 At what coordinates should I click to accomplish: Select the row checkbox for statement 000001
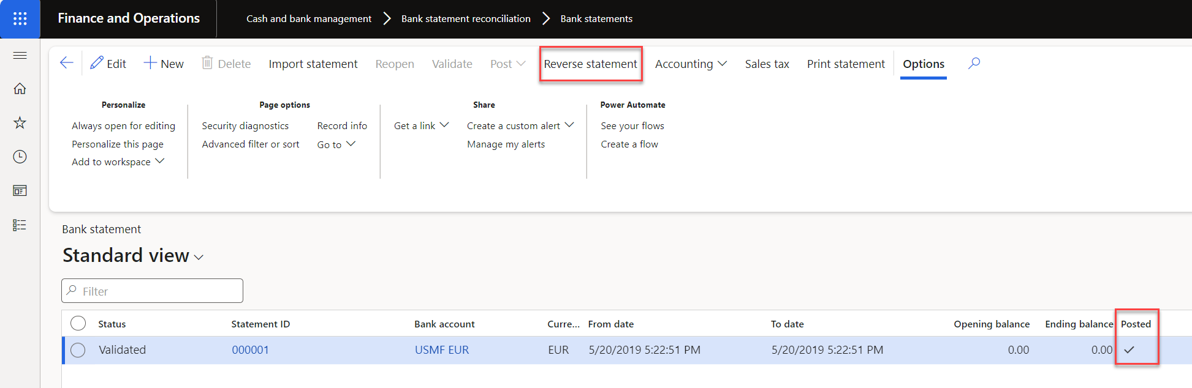78,350
